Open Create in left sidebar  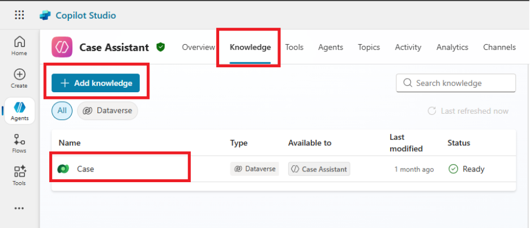19,78
